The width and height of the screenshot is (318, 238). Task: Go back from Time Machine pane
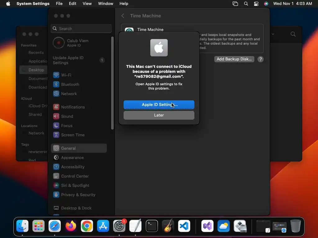coord(123,16)
